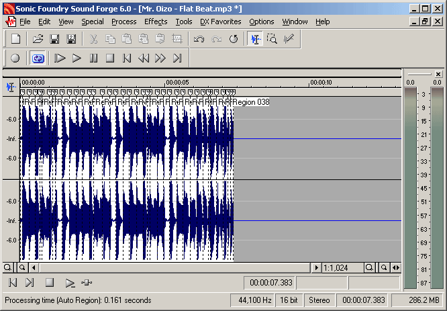The height and width of the screenshot is (311, 447).
Task: Click the 44,100 Hz sample rate status
Action: 252,300
